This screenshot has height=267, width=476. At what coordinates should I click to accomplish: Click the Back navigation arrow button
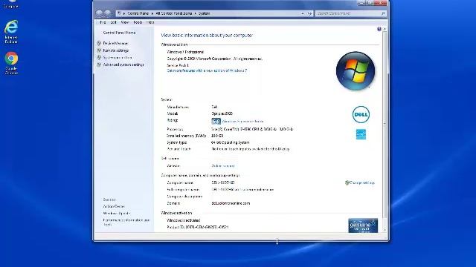coord(99,13)
